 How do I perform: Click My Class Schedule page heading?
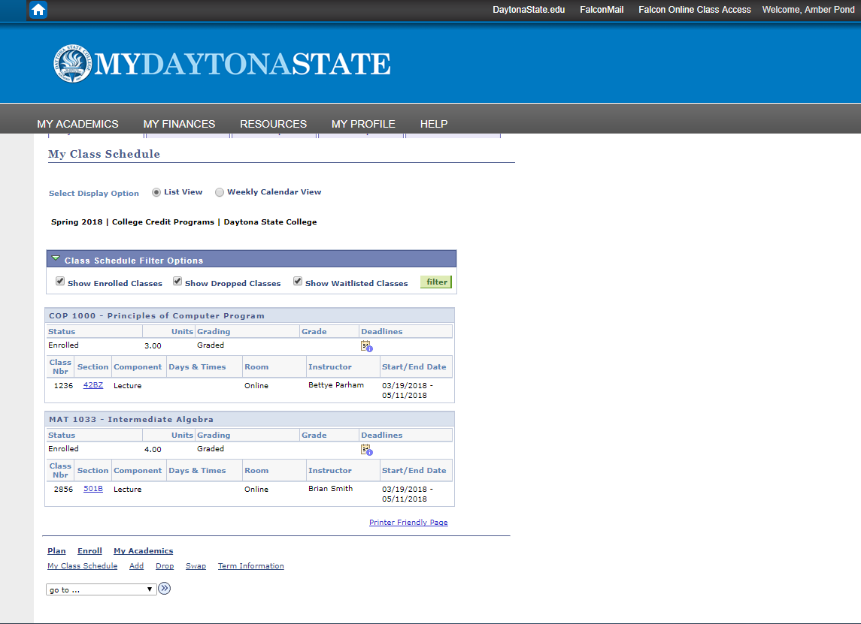105,154
